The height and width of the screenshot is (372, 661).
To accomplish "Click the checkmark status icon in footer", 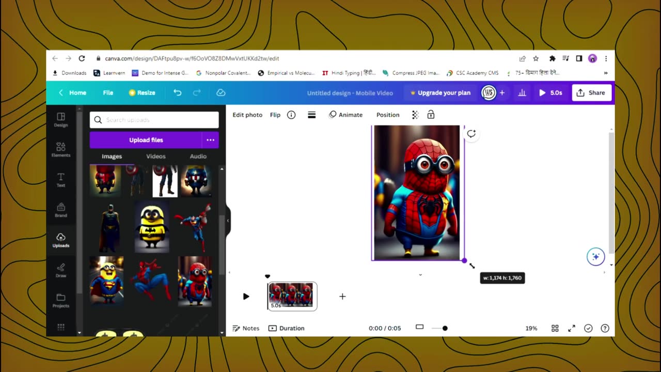I will click(588, 328).
